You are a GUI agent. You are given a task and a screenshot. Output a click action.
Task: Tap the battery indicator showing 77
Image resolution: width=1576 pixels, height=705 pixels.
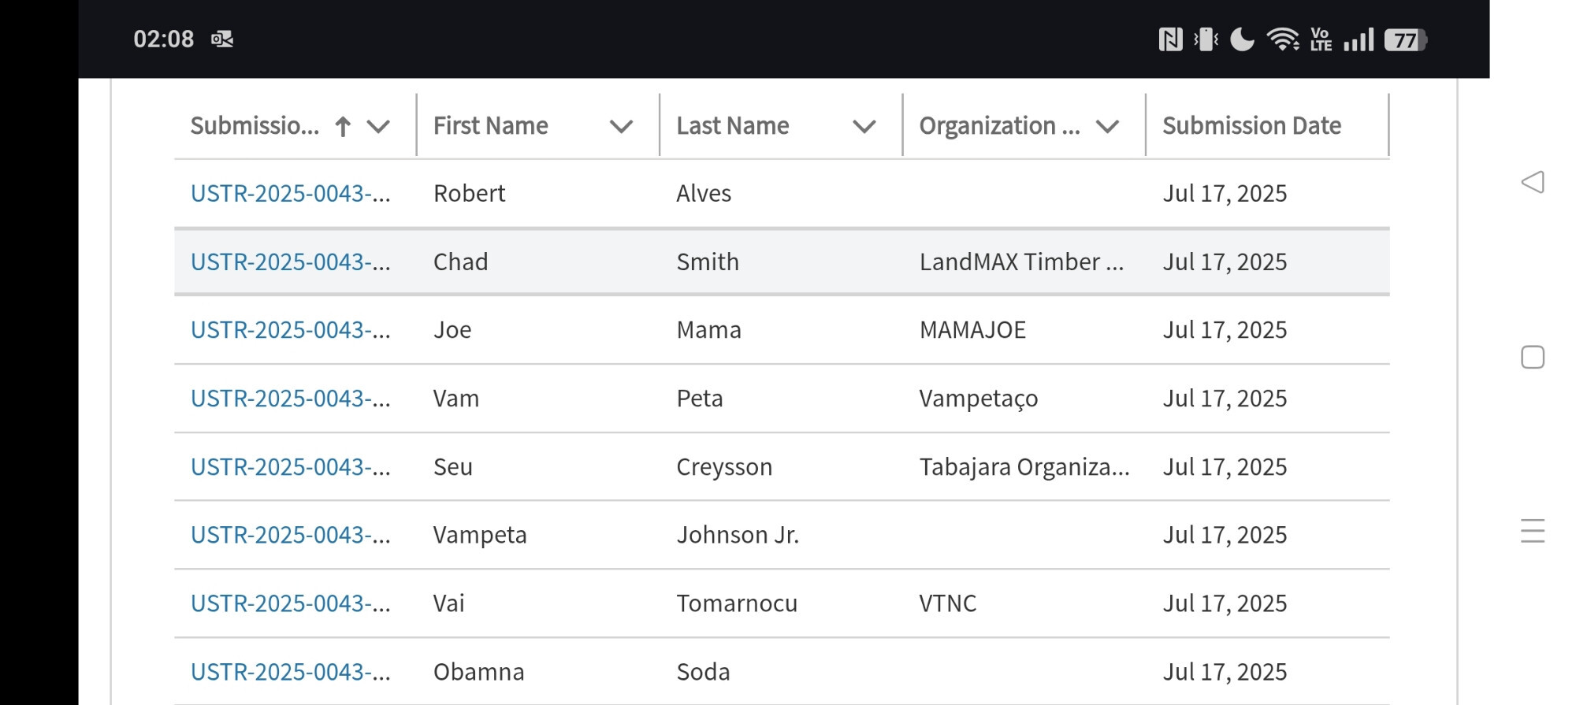(x=1406, y=39)
